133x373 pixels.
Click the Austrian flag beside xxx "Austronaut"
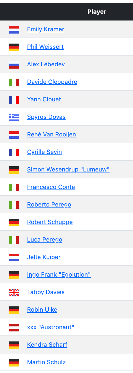pos(14,327)
